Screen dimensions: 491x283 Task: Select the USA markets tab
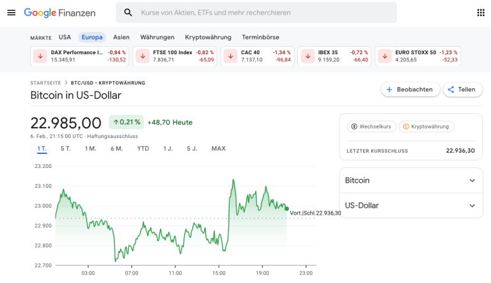tap(65, 37)
